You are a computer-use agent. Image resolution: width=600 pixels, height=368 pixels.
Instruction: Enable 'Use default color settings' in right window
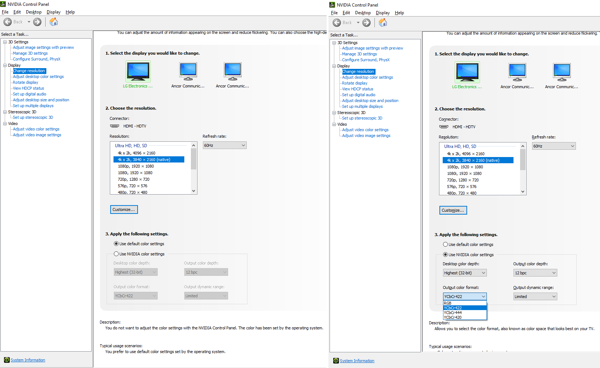[x=446, y=244]
